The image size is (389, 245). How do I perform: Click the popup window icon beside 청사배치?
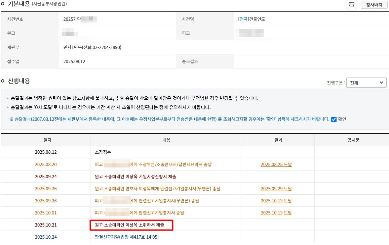click(x=351, y=5)
